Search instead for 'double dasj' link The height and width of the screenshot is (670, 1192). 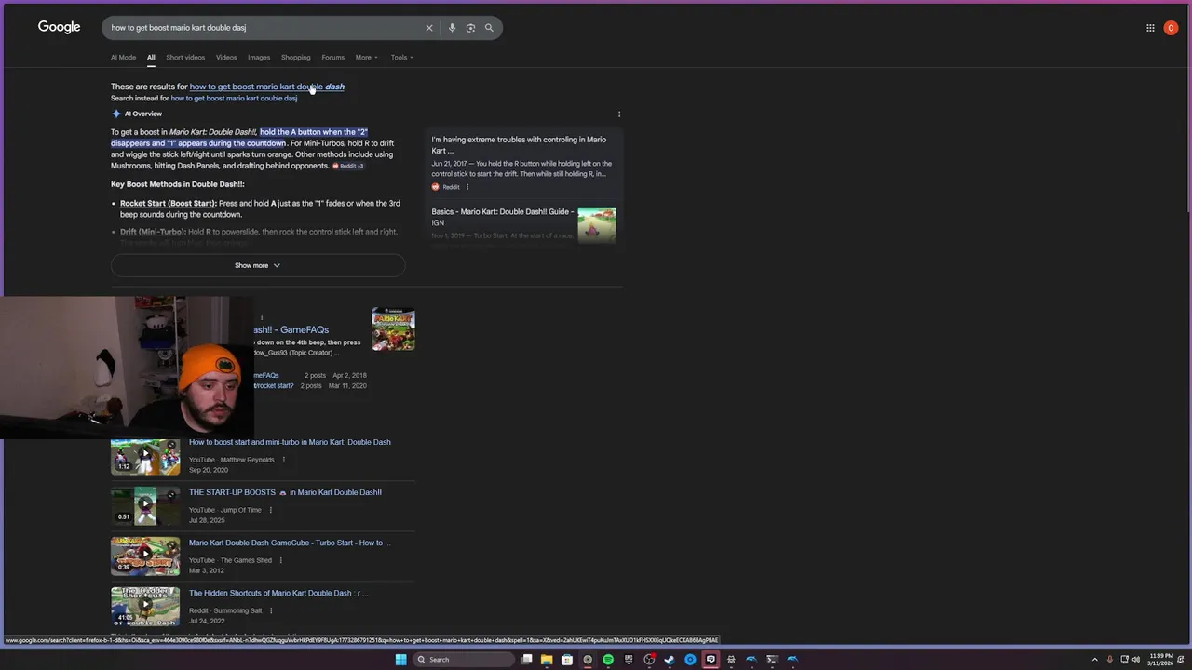pos(234,99)
